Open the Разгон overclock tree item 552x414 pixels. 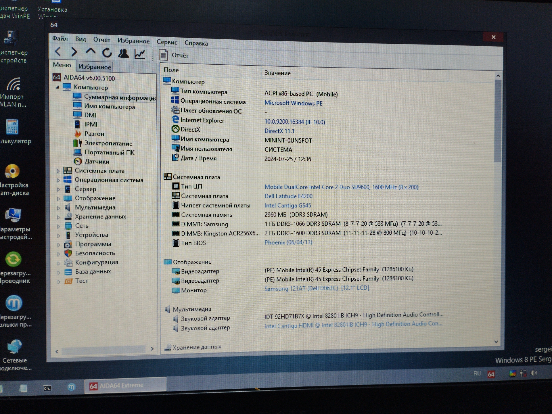(x=89, y=134)
